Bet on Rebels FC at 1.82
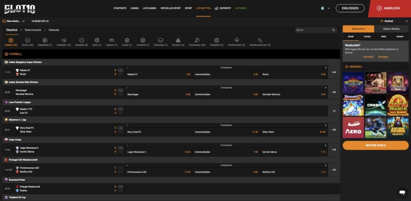This screenshot has height=201, width=411. pyautogui.click(x=159, y=74)
